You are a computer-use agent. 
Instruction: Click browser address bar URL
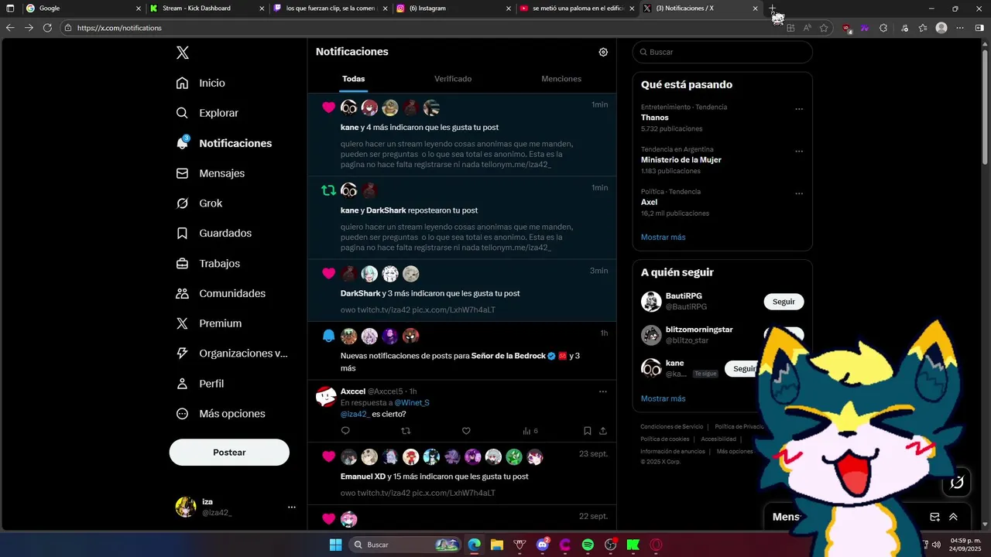119,28
